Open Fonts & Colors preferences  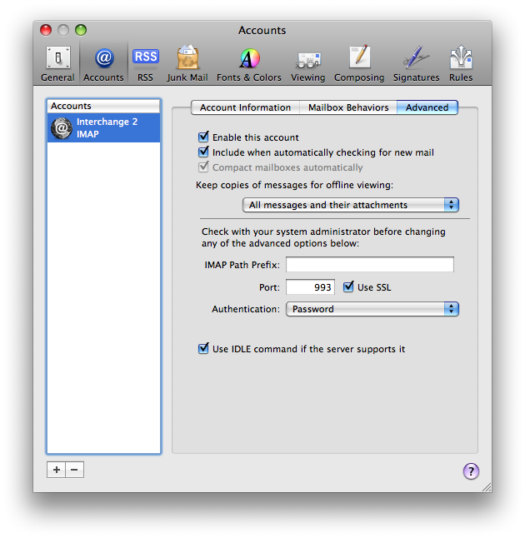(x=249, y=63)
